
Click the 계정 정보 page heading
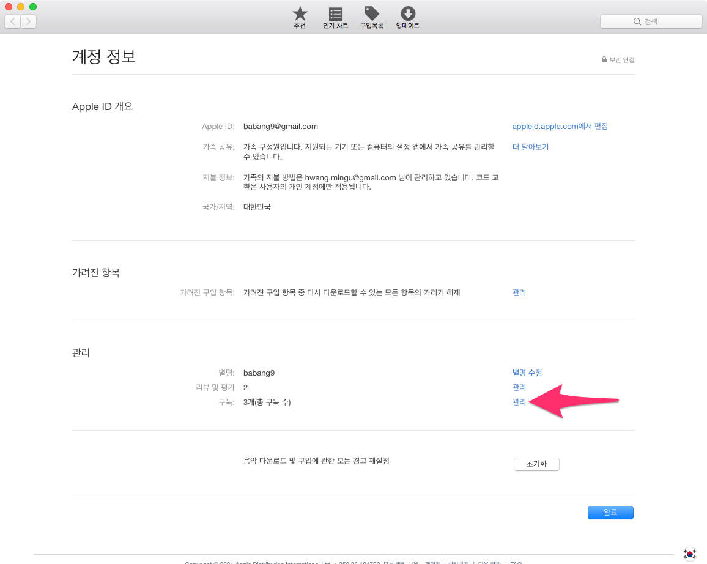pos(104,56)
